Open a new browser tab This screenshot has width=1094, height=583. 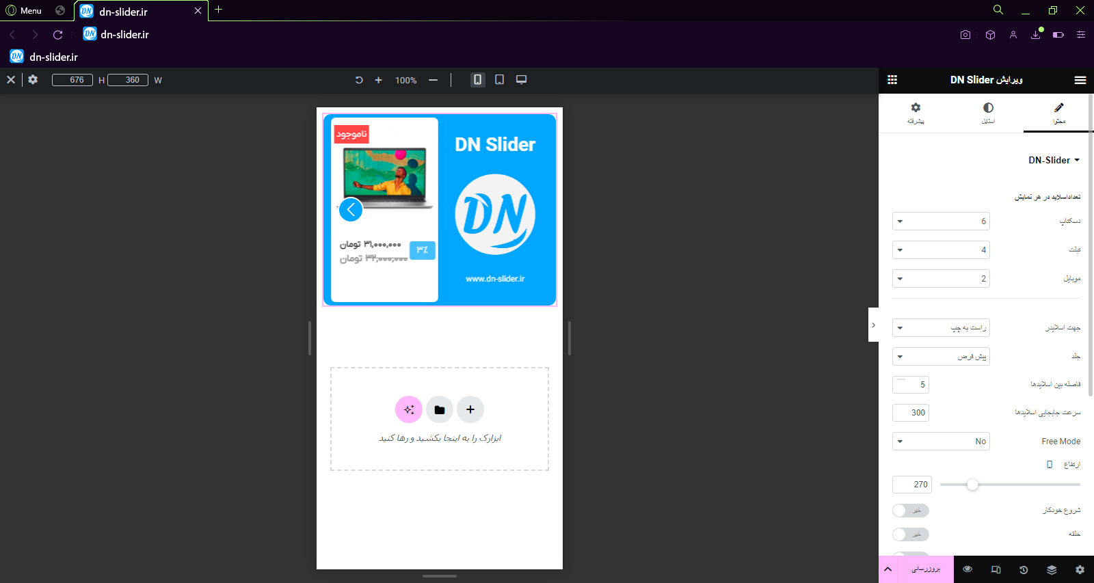pyautogui.click(x=218, y=10)
